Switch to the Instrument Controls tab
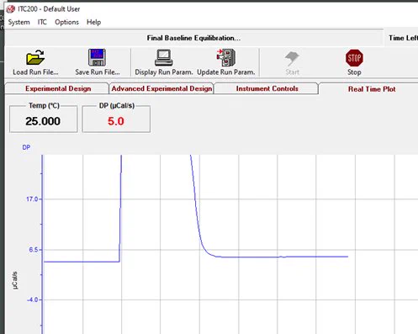This screenshot has height=334, width=418. click(x=267, y=88)
